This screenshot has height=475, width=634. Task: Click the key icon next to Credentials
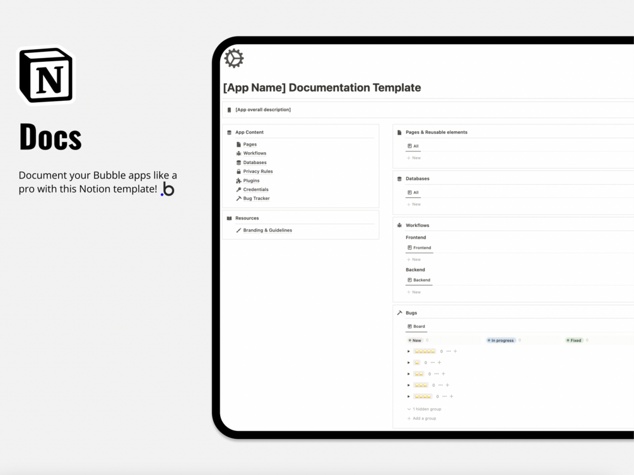point(238,190)
